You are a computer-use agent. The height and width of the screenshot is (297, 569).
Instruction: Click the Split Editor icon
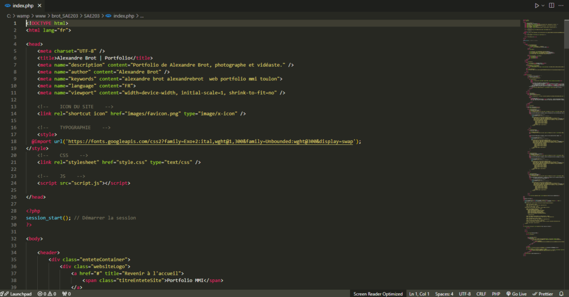[552, 6]
